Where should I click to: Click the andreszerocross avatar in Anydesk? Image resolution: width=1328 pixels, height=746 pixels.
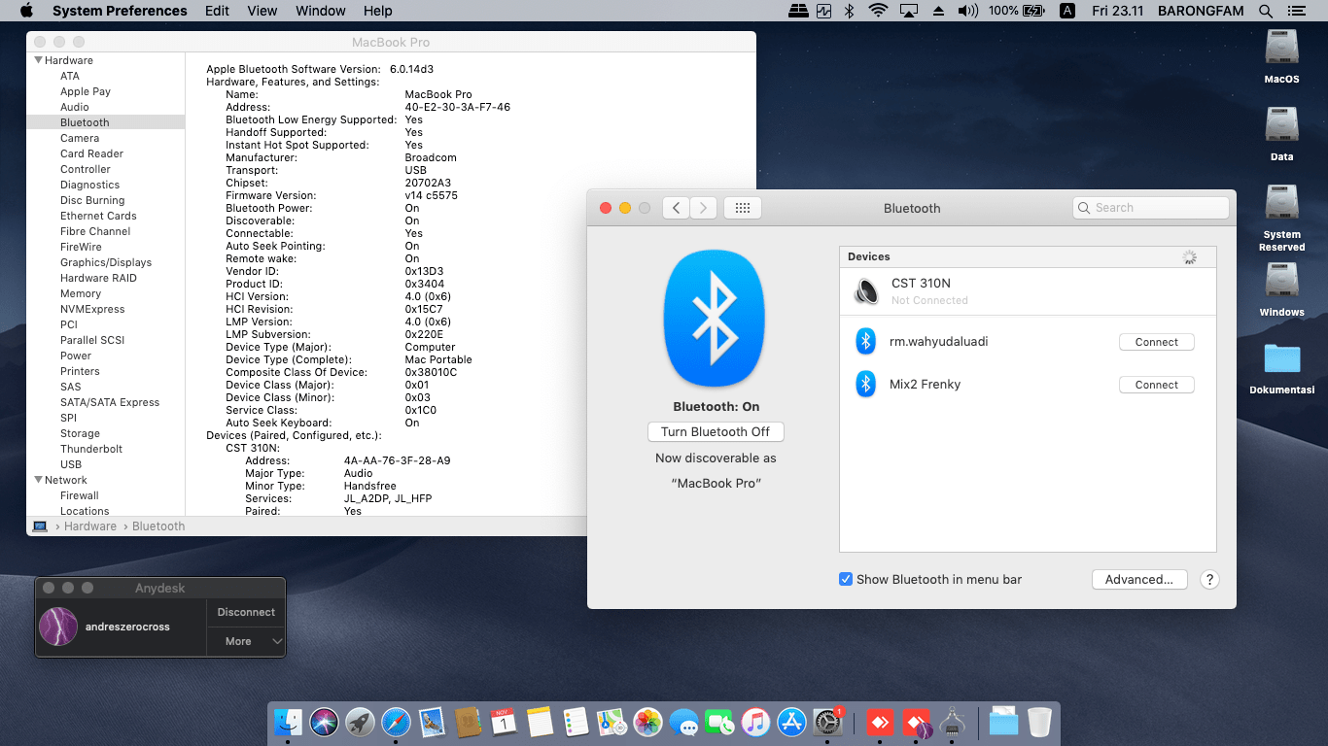[x=58, y=627]
